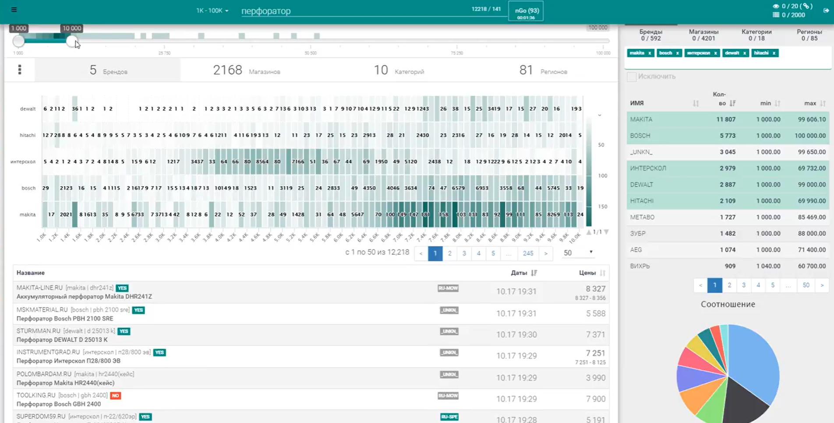Click the 10 000 price slider handle
834x423 pixels.
(72, 41)
